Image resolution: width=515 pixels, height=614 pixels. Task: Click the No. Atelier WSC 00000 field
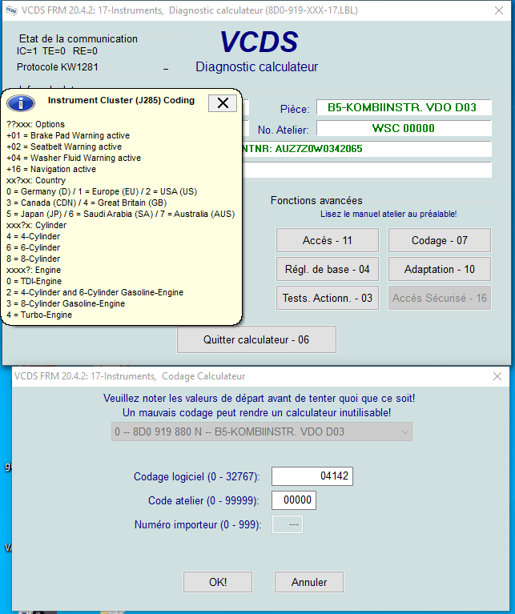(x=404, y=128)
